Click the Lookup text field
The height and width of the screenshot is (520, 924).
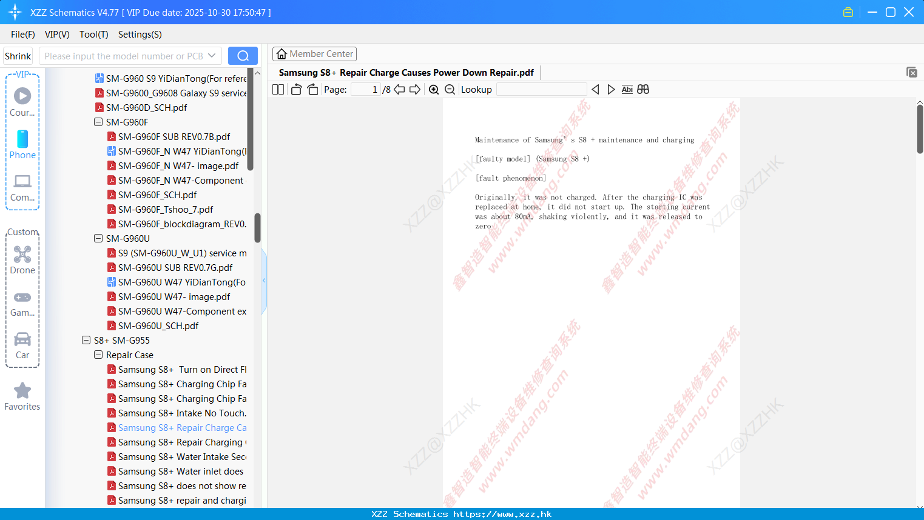click(541, 89)
